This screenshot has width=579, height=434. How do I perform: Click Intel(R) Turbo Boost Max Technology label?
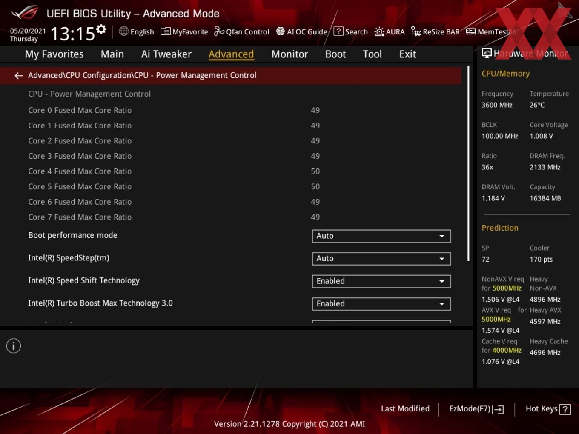[100, 303]
